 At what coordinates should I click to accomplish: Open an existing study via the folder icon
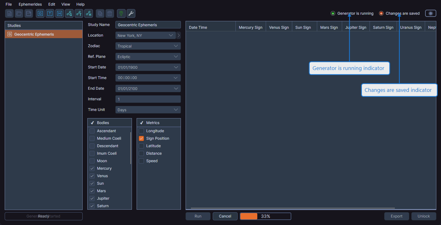[x=18, y=13]
